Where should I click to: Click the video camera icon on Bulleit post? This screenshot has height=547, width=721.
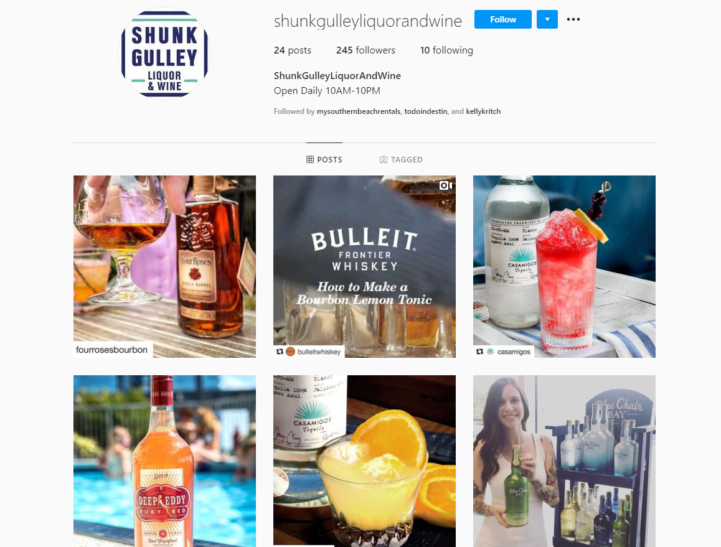coord(445,185)
